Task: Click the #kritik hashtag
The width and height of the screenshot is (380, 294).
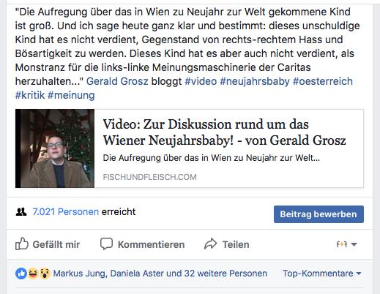Action: pos(30,95)
